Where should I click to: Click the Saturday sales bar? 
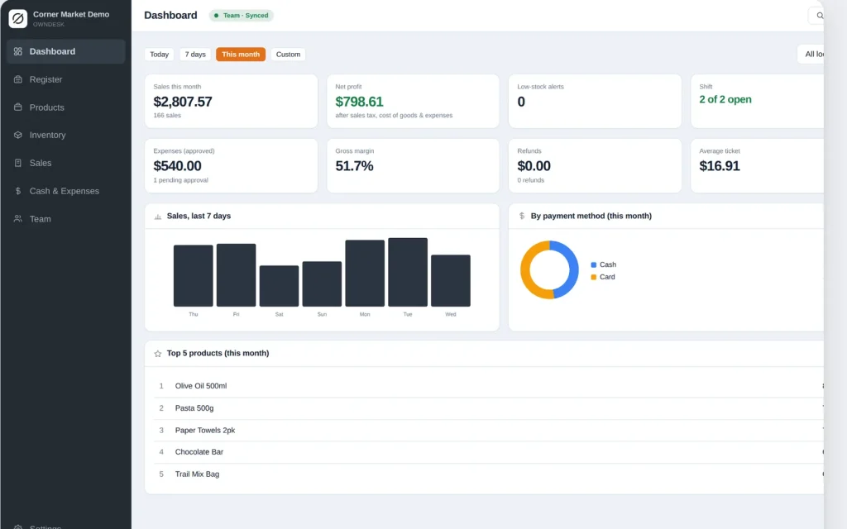[x=279, y=286]
